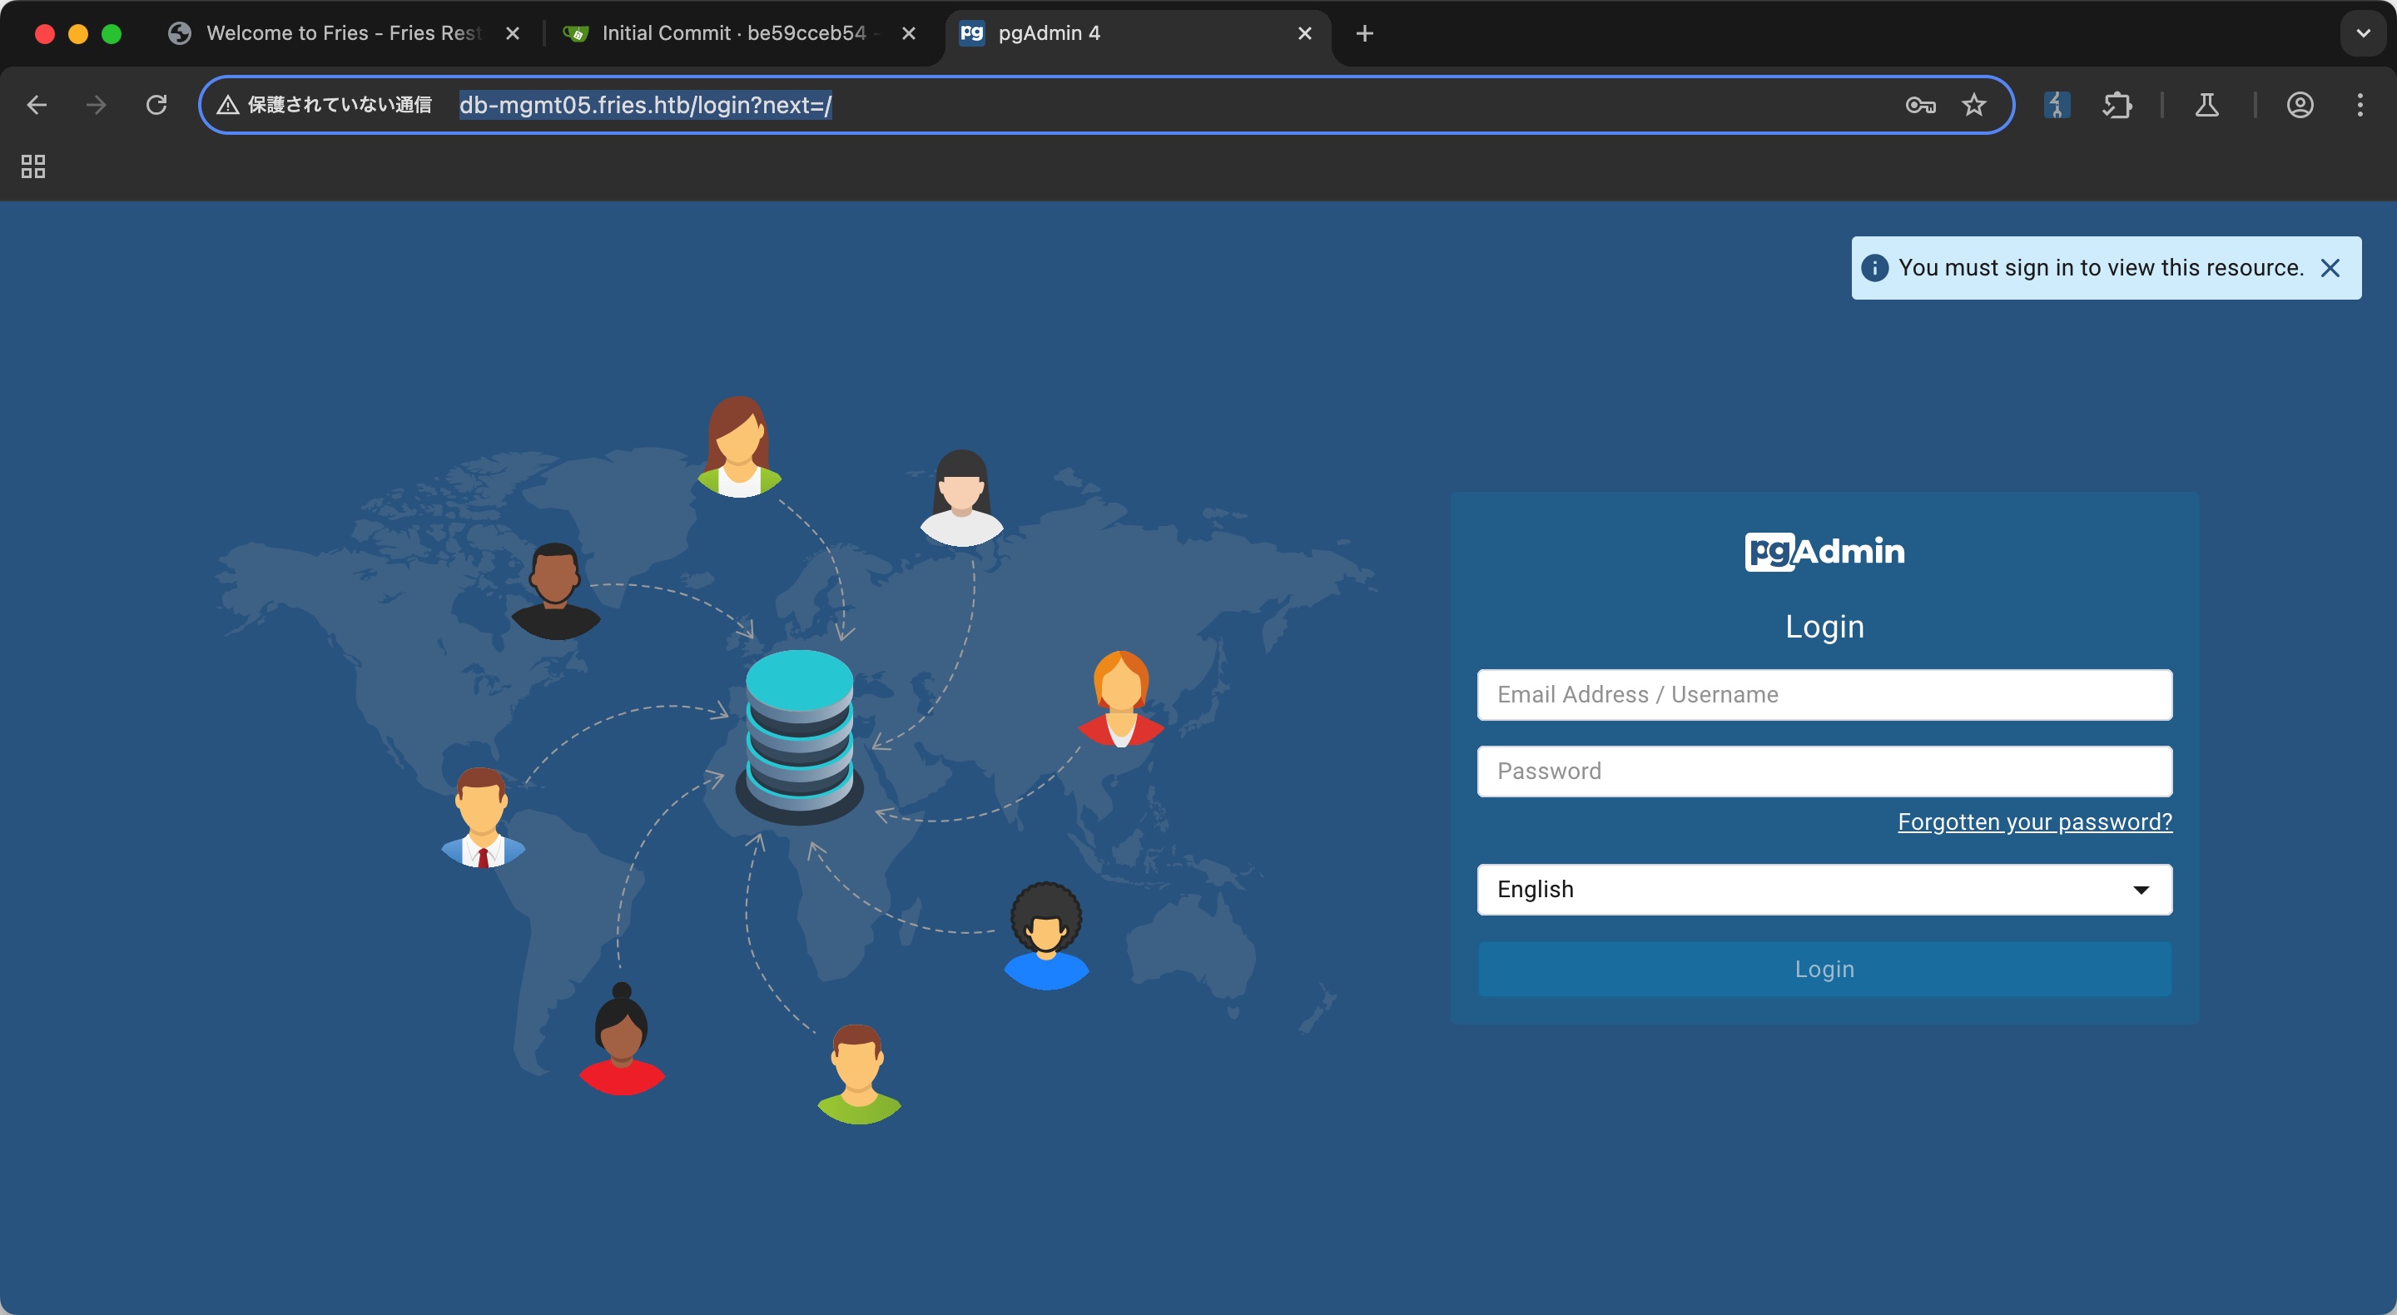Close the pgAdmin 4 tab
This screenshot has height=1315, width=2397.
1304,33
